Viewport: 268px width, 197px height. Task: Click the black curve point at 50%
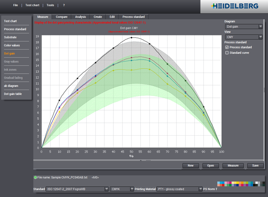click(131, 38)
